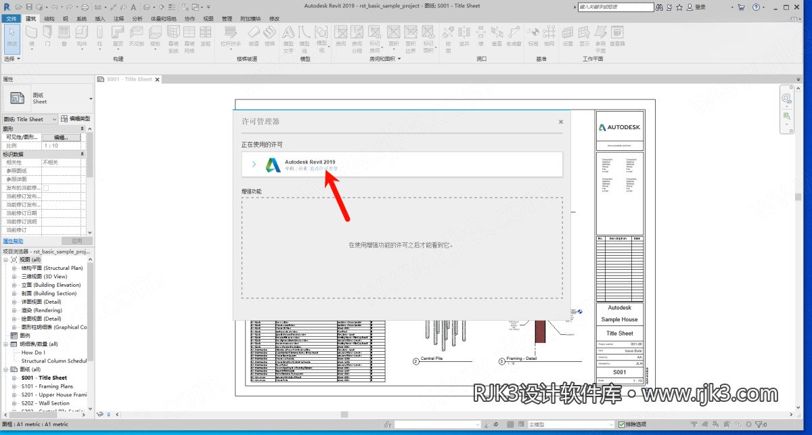Click the Print icon in quick access toolbar
This screenshot has width=812, height=435.
(x=85, y=7)
